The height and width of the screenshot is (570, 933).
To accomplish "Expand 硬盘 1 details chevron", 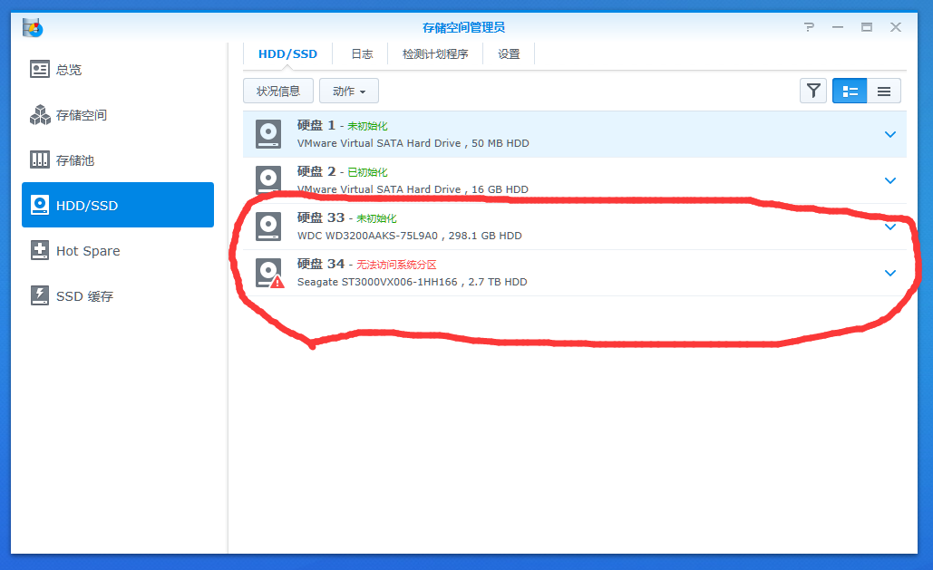I will (890, 134).
